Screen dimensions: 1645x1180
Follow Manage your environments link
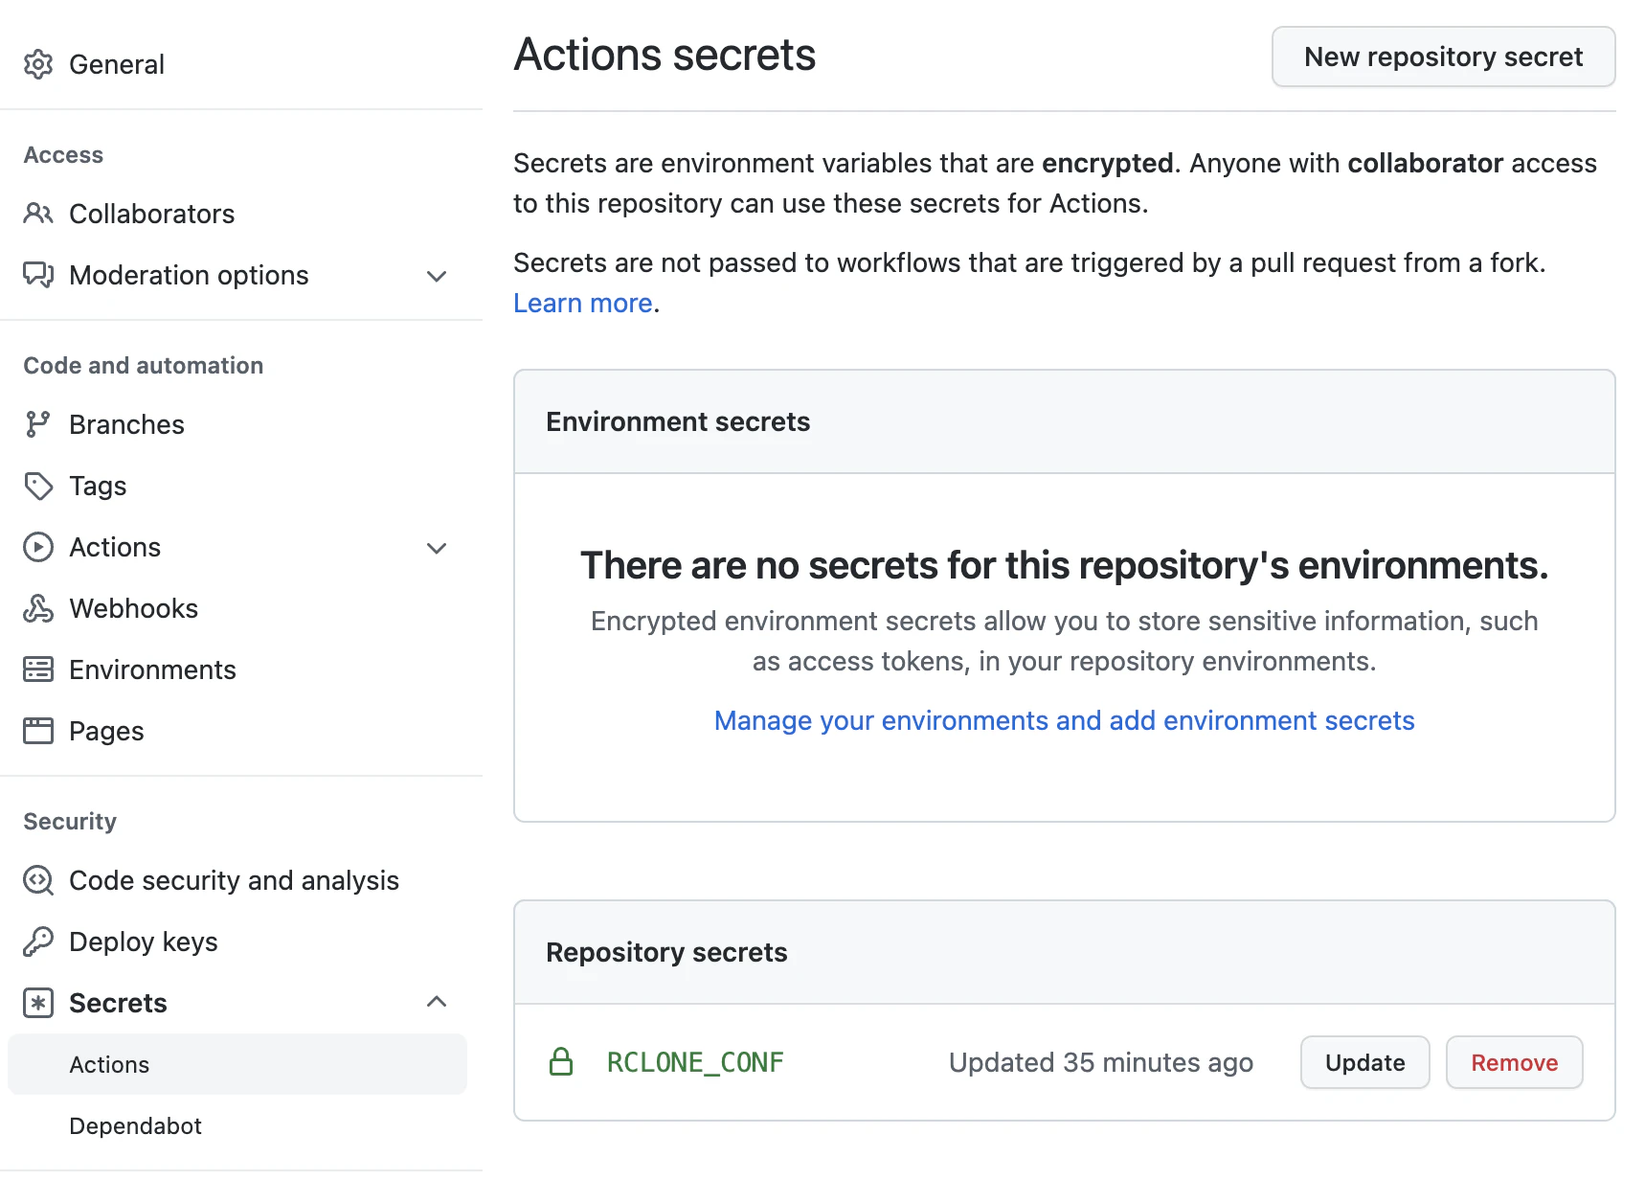pos(1064,720)
